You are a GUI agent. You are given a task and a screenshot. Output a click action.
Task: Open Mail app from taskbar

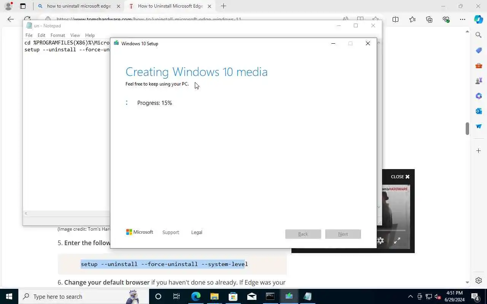point(251,296)
